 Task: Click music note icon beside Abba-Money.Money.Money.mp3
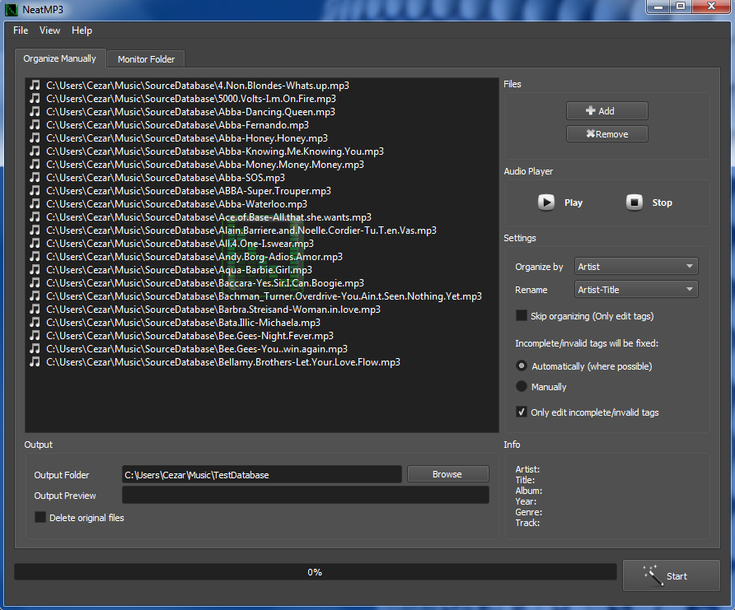(35, 165)
